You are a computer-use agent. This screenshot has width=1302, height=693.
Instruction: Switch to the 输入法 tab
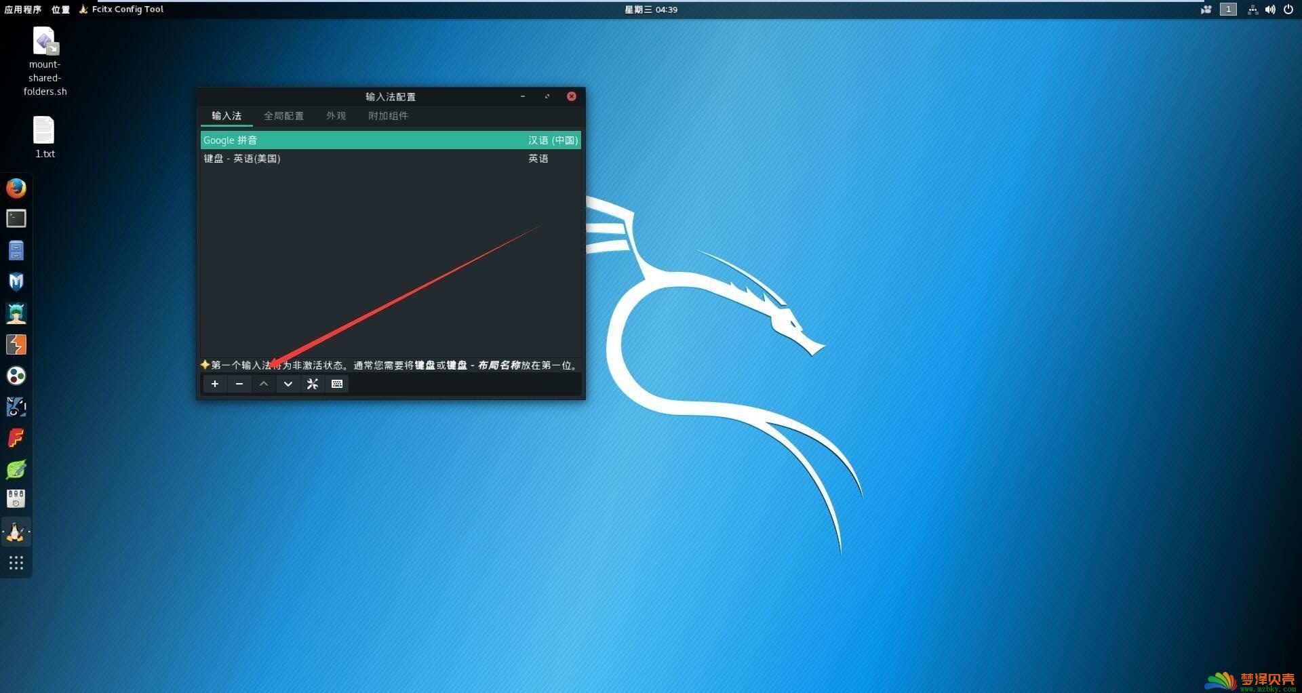pos(226,116)
